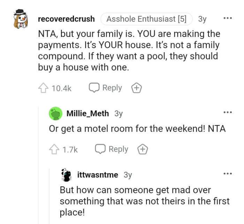The height and width of the screenshot is (224, 244).
Task: Visit Millie_Meth's user profile
Action: coord(87,114)
